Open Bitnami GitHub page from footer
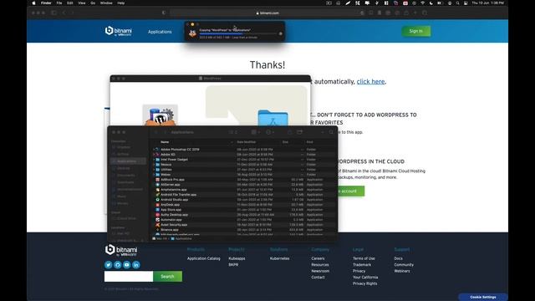 (118, 265)
